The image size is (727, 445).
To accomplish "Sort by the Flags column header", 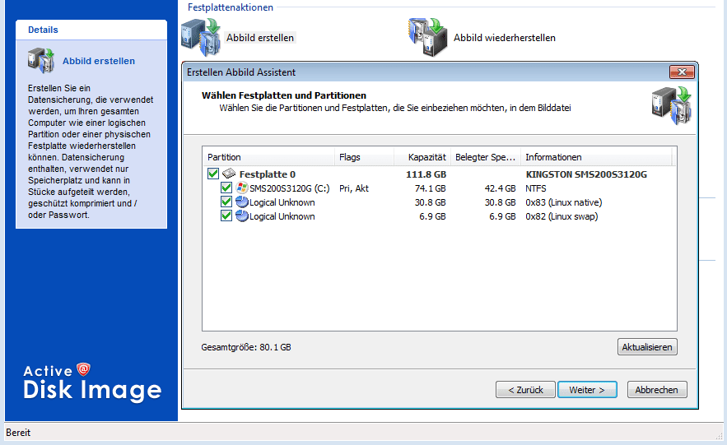I will [364, 157].
